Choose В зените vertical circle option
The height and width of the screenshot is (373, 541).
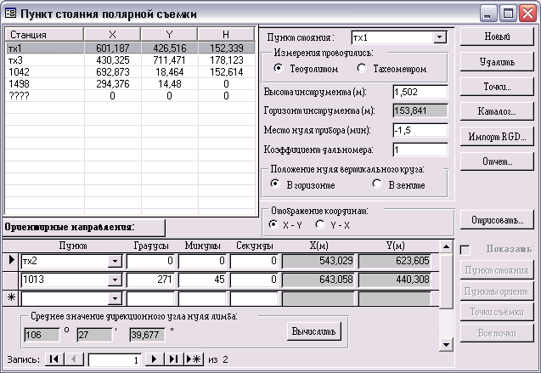[x=378, y=184]
